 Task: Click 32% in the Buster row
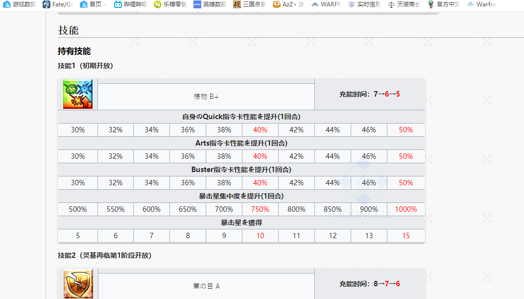(115, 183)
